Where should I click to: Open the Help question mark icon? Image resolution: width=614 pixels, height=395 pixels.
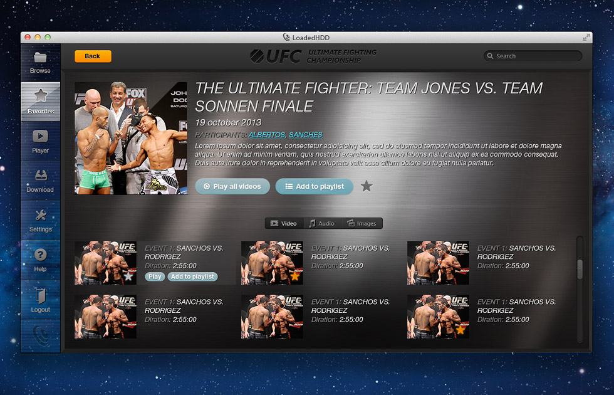point(40,255)
